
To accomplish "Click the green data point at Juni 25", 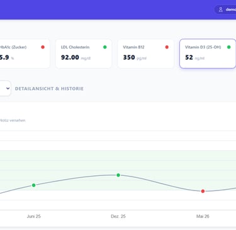I will [x=33, y=185].
